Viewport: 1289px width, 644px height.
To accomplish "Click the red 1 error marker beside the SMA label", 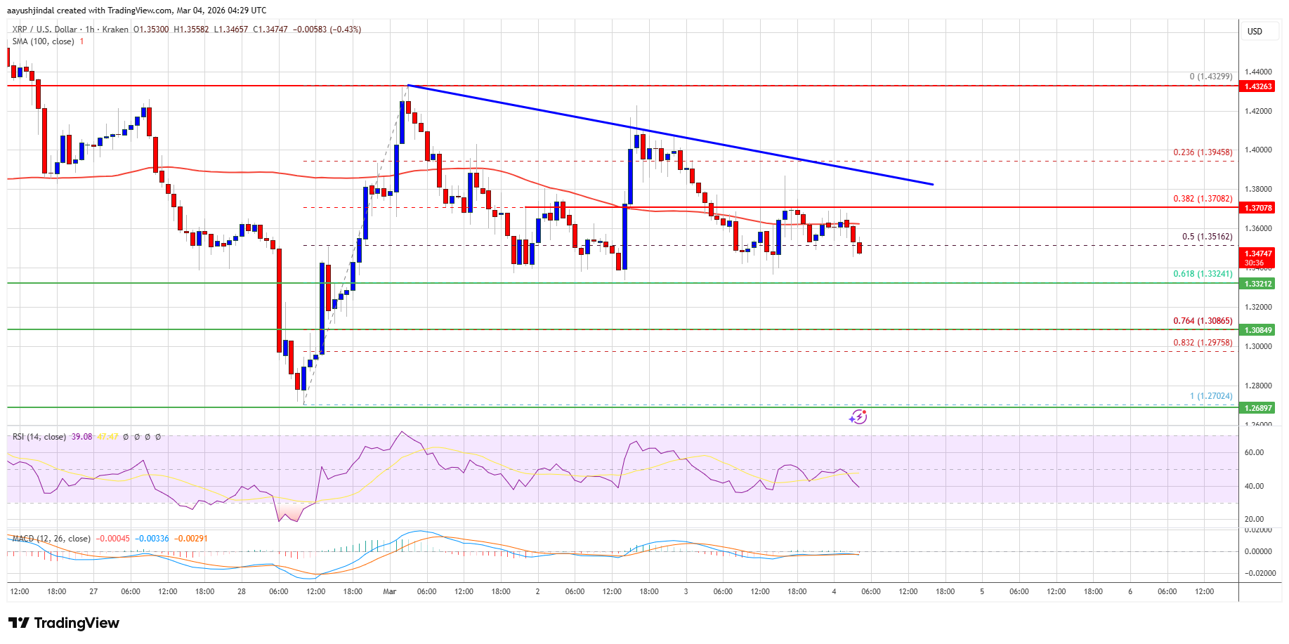I will click(x=81, y=41).
